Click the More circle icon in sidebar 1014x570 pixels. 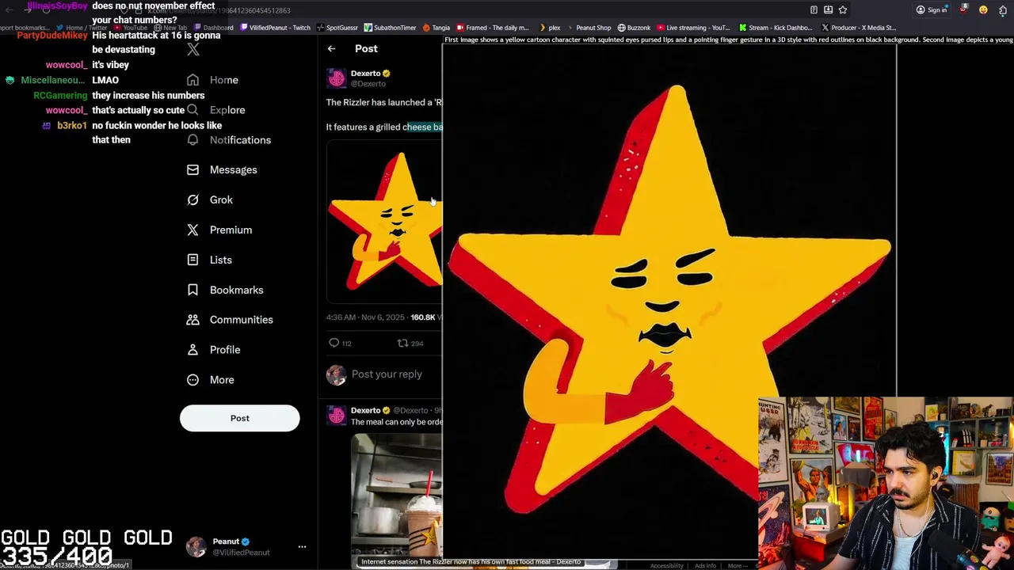point(193,380)
